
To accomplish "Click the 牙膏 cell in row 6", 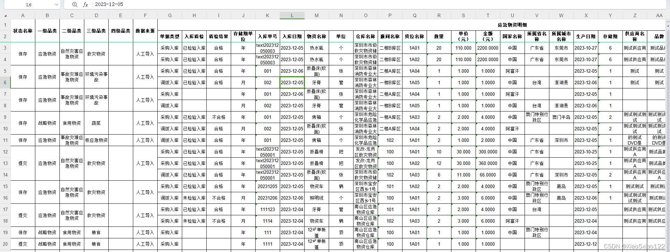I will [x=316, y=82].
